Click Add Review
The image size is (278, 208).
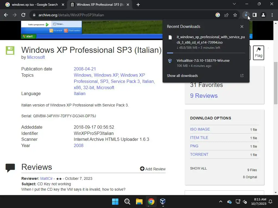(x=153, y=169)
